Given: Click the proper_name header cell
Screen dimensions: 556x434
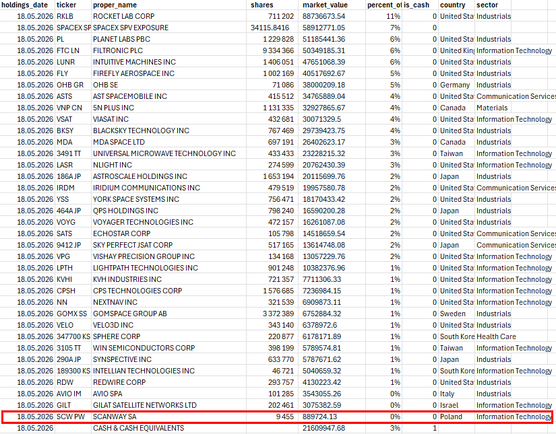Looking at the screenshot, I should (168, 5).
